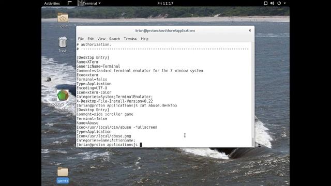Click 'Categories=Game;ActionGame;' line
Screen dimensions: 331x186
pyautogui.click(x=106, y=141)
